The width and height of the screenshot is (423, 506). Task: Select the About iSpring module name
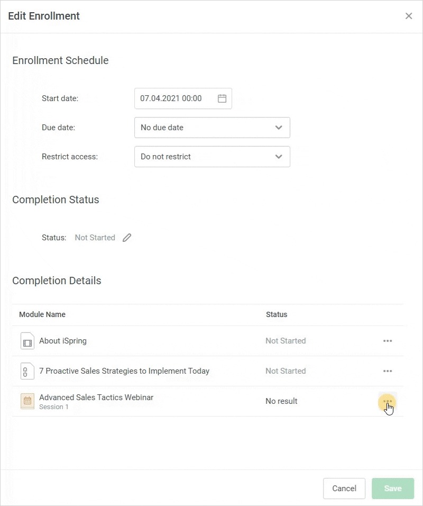pyautogui.click(x=63, y=341)
